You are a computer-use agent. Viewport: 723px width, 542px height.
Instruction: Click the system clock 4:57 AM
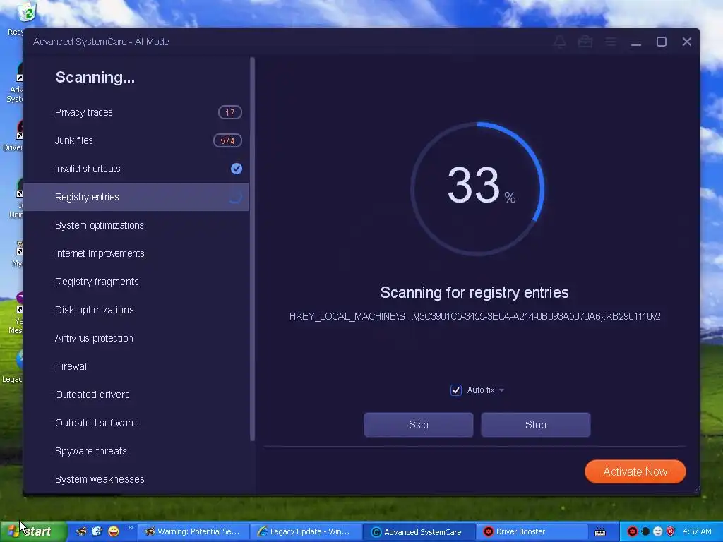pos(697,531)
